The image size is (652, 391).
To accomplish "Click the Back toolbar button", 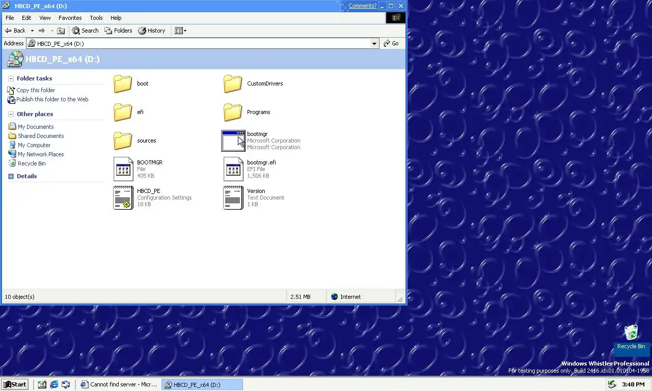I will (15, 31).
